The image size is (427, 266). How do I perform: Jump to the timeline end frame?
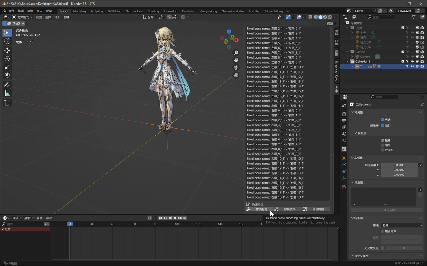point(185,218)
